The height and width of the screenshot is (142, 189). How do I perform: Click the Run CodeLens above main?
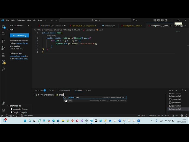click(x=48, y=35)
